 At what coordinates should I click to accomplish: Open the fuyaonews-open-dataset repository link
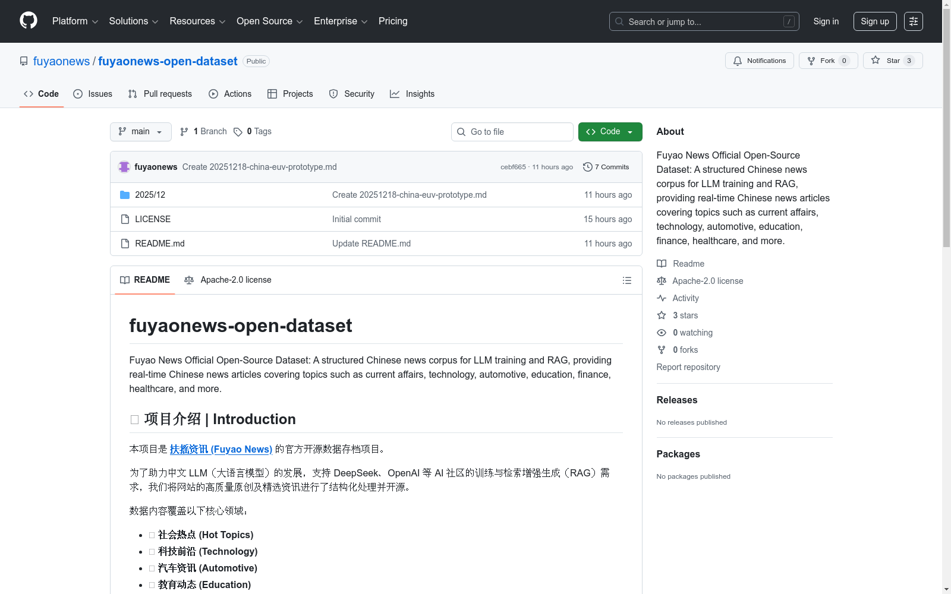click(x=168, y=61)
